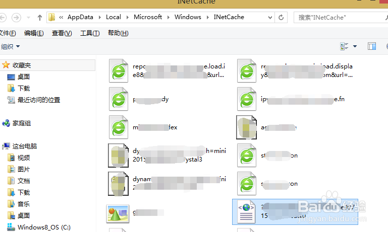The width and height of the screenshot is (388, 232).
Task: Select file starting with dynam
Action: 168,184
